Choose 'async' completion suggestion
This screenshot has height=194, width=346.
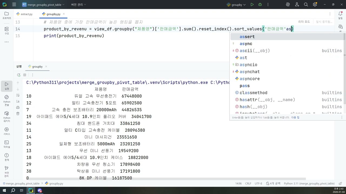(x=287, y=44)
